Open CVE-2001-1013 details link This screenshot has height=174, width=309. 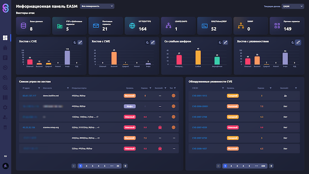[x=200, y=96]
